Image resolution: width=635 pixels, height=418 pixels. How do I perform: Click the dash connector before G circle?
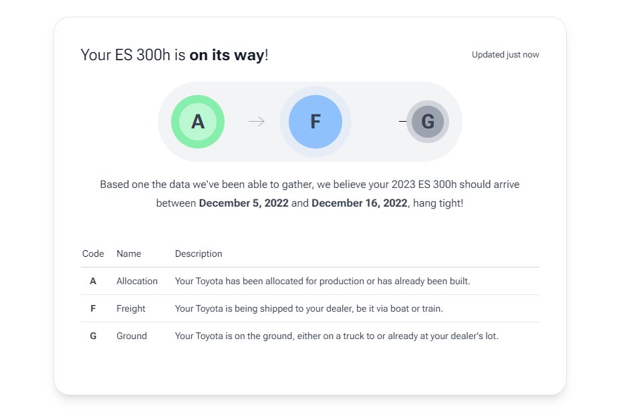point(402,121)
